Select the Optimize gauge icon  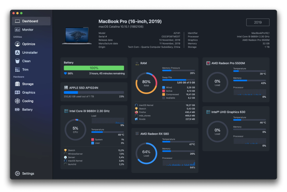coord(18,44)
